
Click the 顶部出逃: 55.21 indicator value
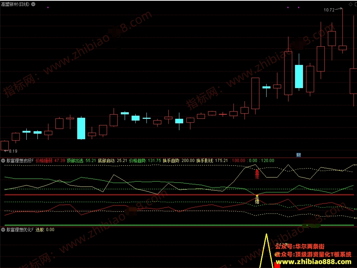81,161
